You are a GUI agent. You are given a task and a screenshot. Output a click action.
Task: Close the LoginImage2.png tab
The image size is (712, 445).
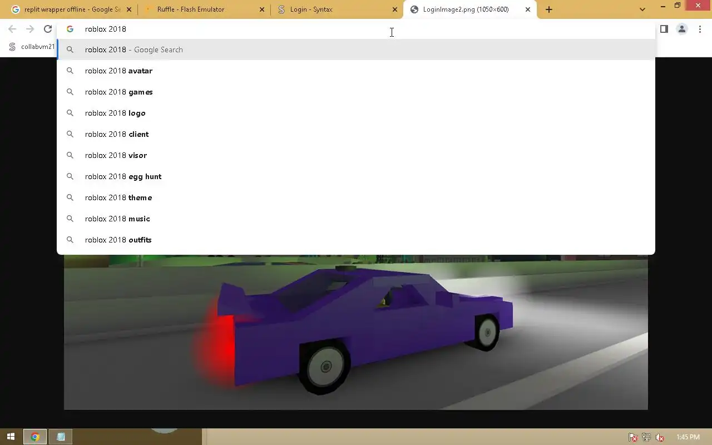528,9
